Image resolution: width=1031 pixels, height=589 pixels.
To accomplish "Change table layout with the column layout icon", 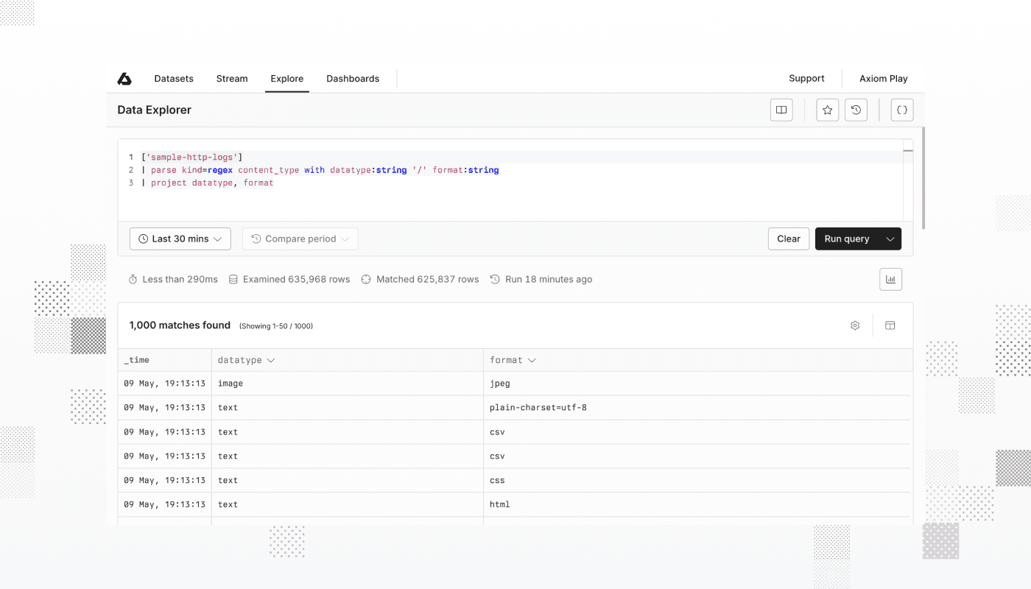I will click(x=890, y=325).
